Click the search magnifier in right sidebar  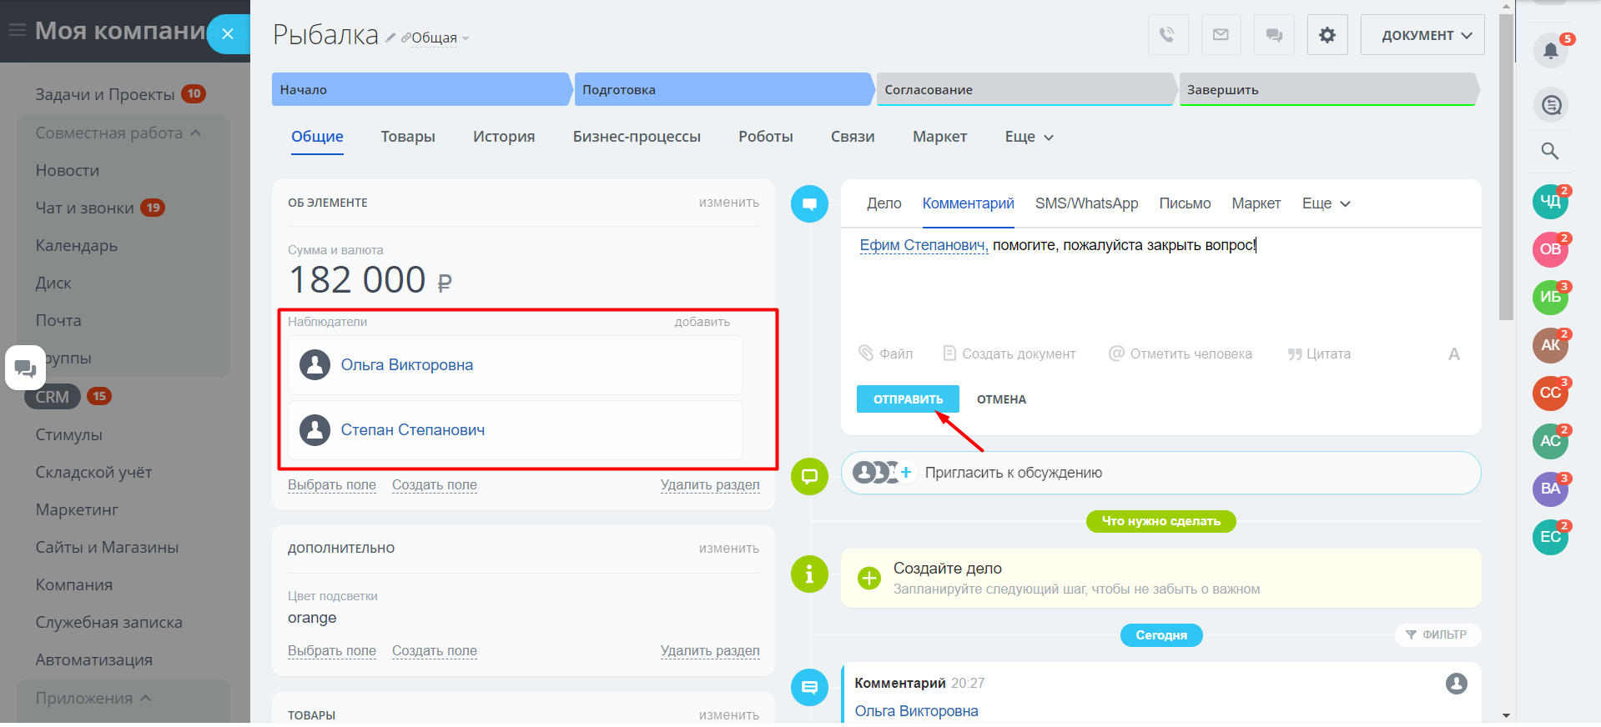pyautogui.click(x=1550, y=151)
